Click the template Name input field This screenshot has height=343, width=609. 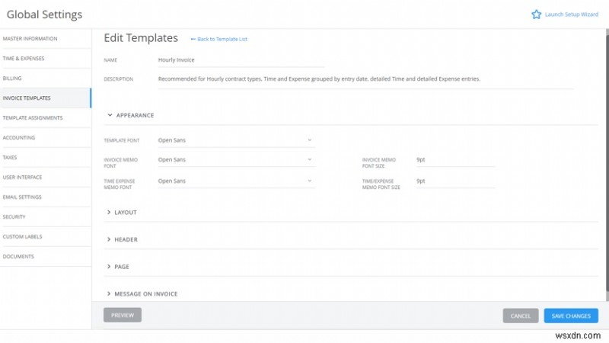pyautogui.click(x=241, y=59)
